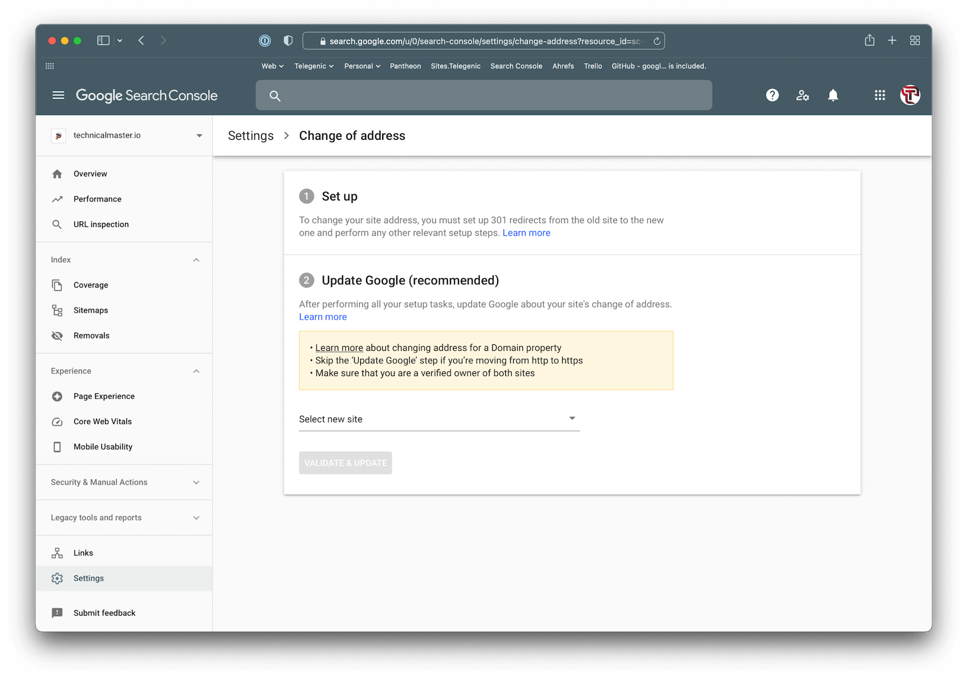Open notifications bell icon
This screenshot has height=678, width=967.
point(833,95)
